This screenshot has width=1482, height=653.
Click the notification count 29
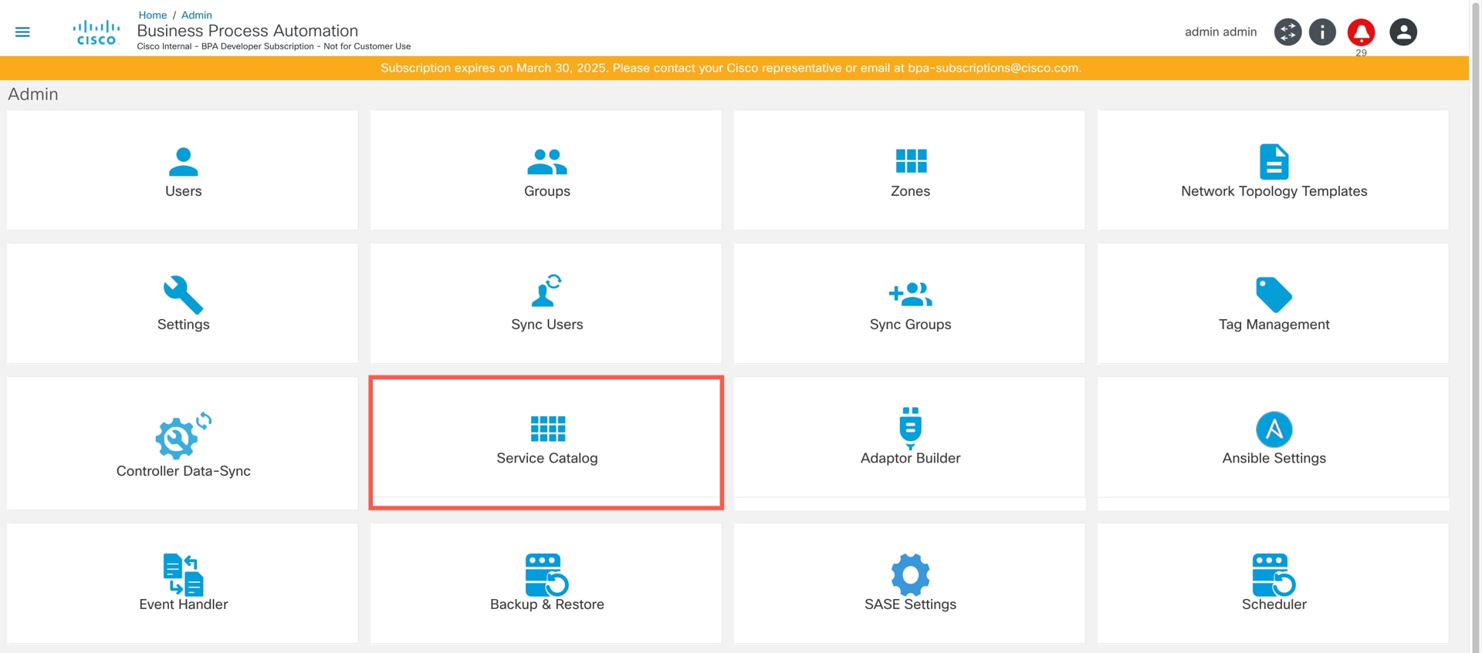click(x=1361, y=52)
